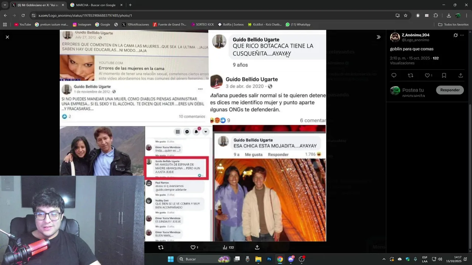Close the photo viewer with the X icon

click(x=7, y=37)
